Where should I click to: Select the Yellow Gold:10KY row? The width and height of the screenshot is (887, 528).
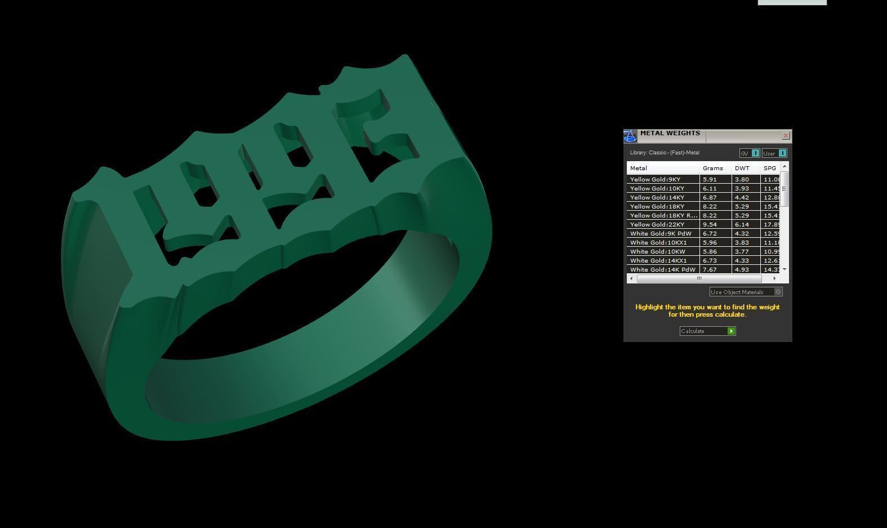click(x=704, y=188)
